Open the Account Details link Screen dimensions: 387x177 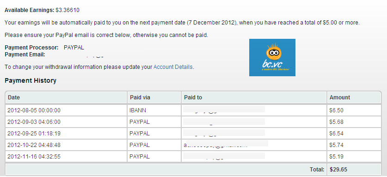coord(173,67)
